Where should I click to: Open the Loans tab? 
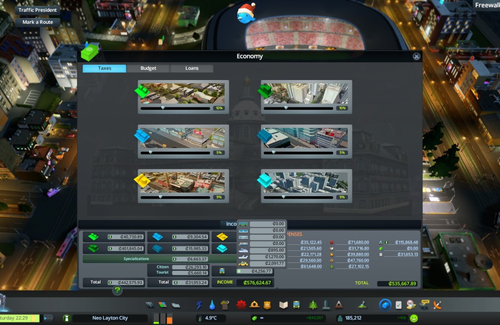192,68
